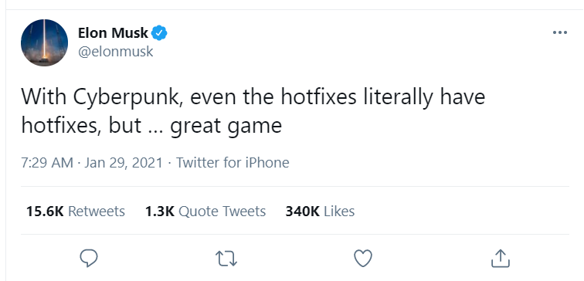
Task: View the Likes list label
Action: [339, 212]
